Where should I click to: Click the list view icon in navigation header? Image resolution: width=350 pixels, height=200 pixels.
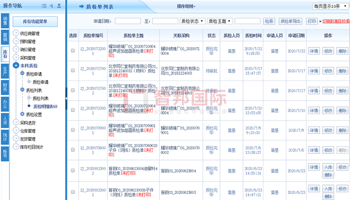pyautogui.click(x=44, y=6)
